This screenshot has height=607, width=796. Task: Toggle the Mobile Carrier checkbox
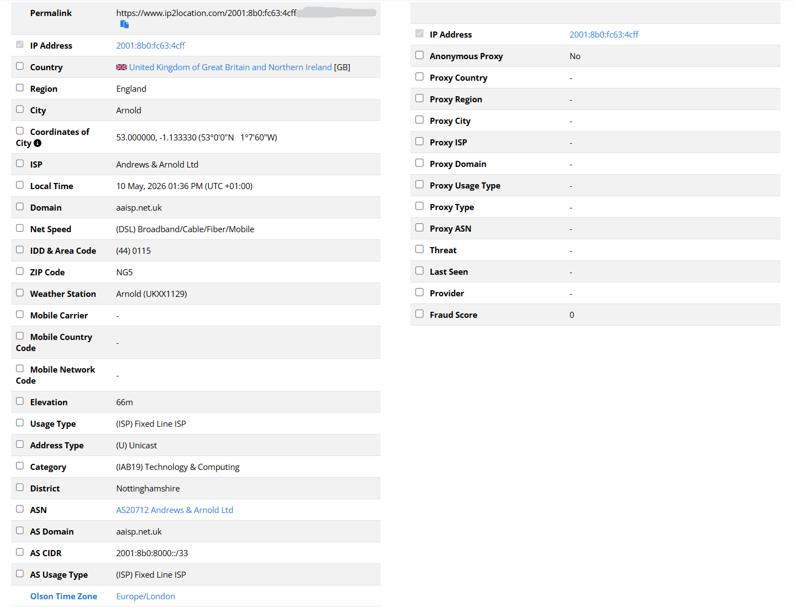click(x=20, y=315)
